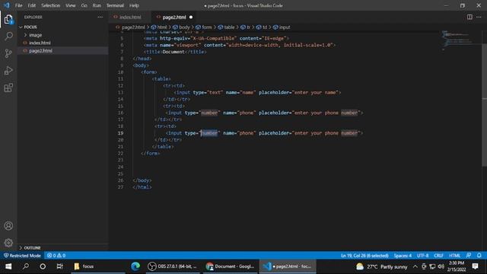
Task: Open Explorer views and more actions ellipsis
Action: point(100,17)
